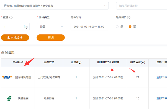The height and width of the screenshot is (111, 167).
Task: Click the EMS logo icon
Action: click(x=7, y=77)
